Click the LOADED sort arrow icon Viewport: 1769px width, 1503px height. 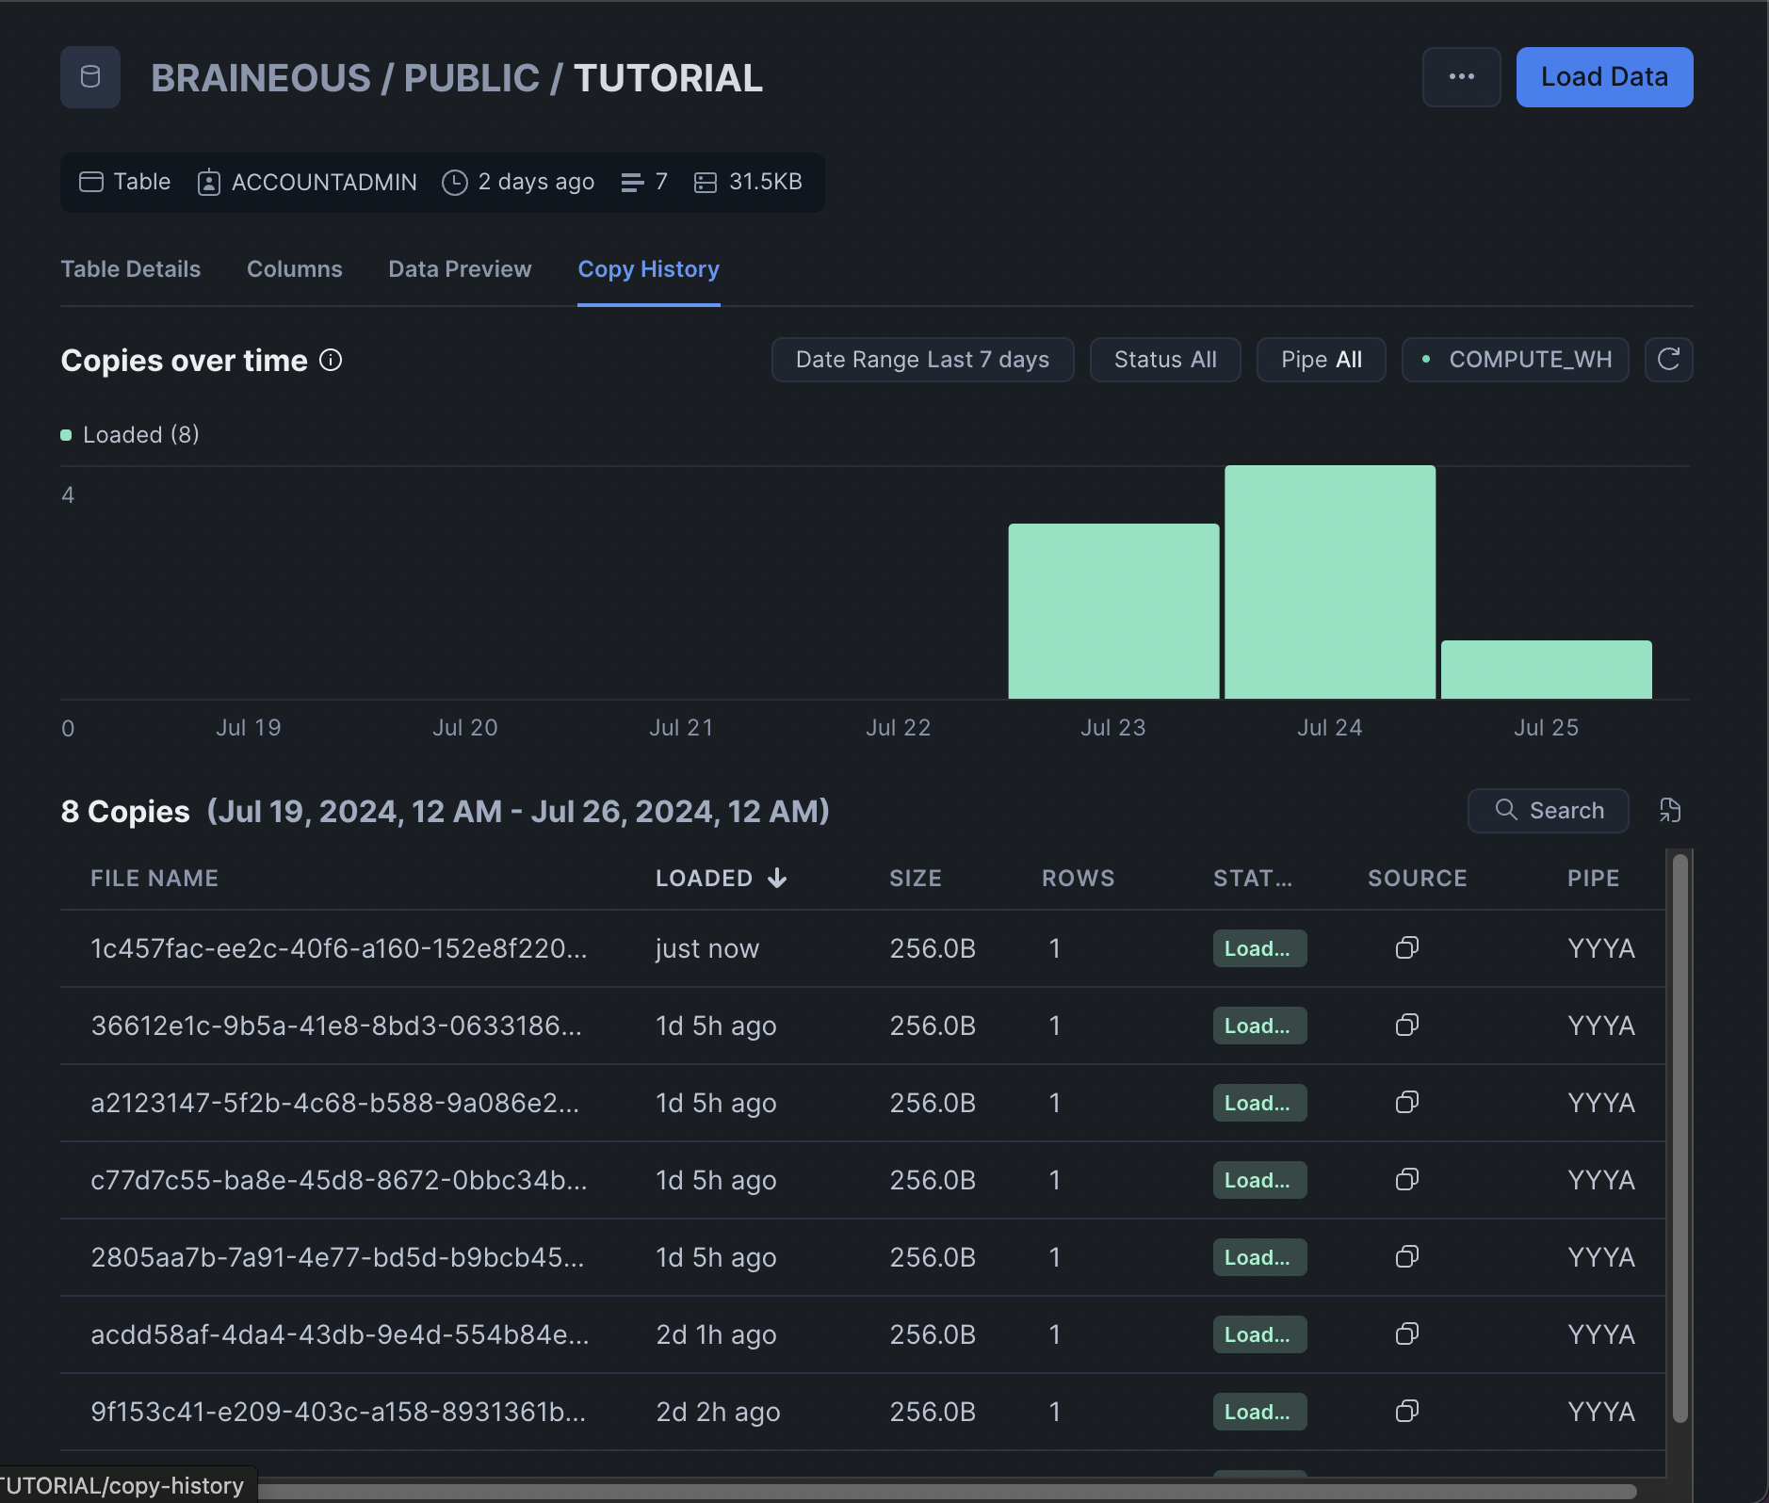point(777,878)
